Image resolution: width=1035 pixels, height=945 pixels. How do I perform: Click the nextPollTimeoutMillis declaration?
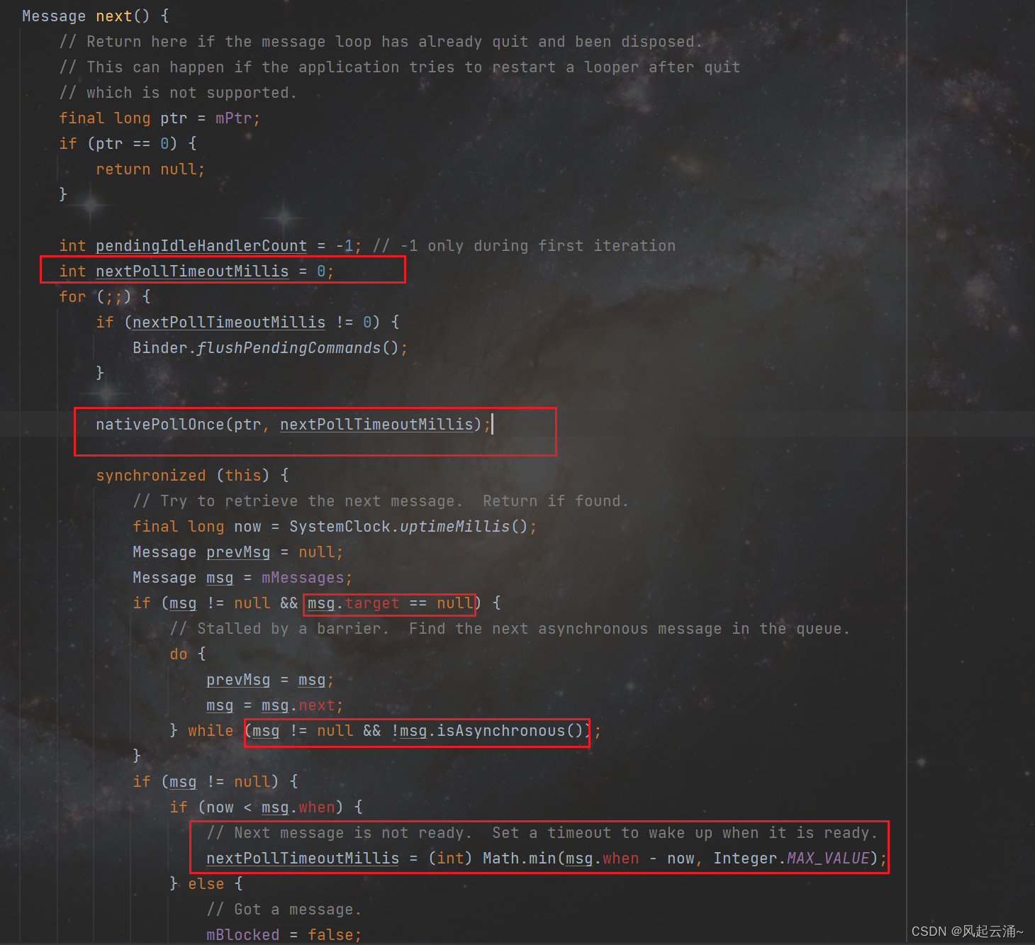tap(191, 271)
